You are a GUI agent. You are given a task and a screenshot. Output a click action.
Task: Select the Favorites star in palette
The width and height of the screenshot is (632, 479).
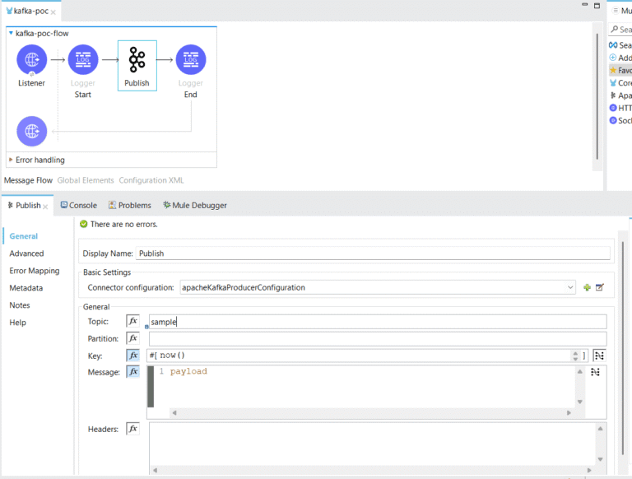point(613,70)
